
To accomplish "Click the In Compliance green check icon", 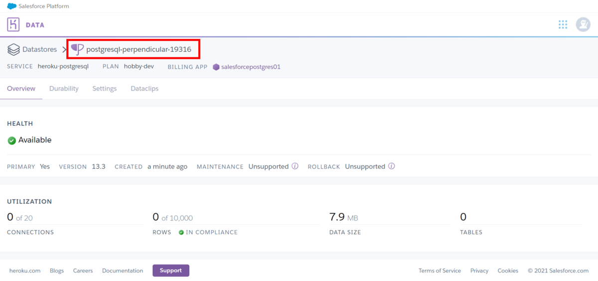I will pos(181,233).
